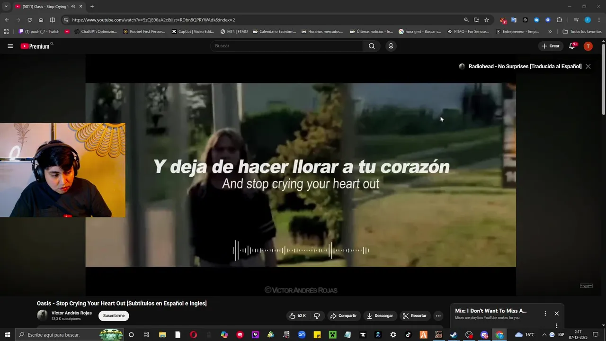Open a new browser tab
This screenshot has width=606, height=341.
(x=92, y=7)
